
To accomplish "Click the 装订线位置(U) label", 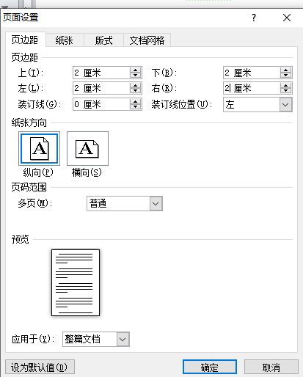I will click(182, 104).
